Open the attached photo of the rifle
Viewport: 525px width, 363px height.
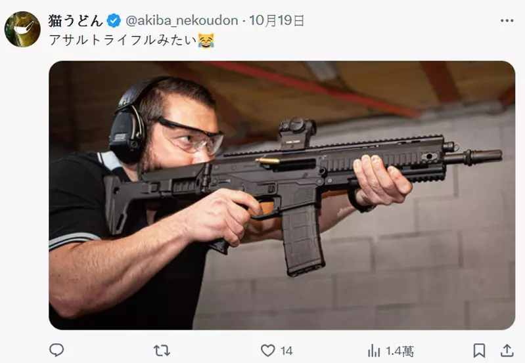[282, 196]
